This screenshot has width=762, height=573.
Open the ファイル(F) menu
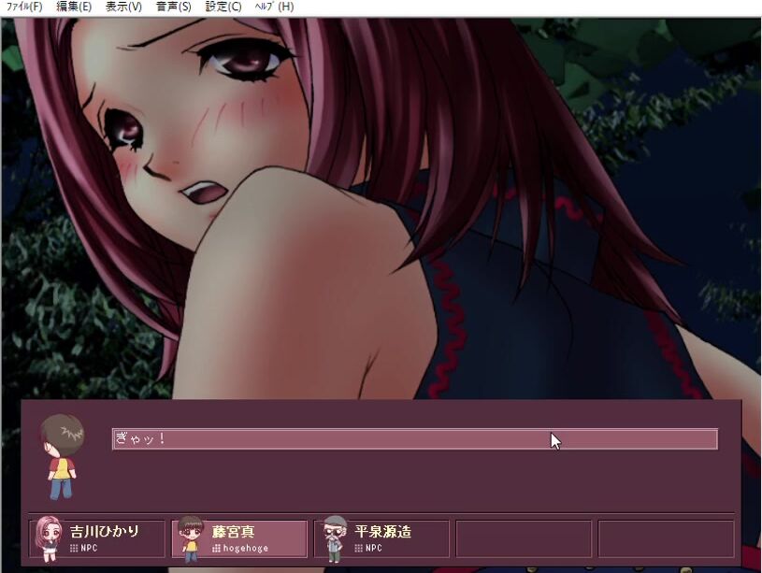pyautogui.click(x=24, y=7)
